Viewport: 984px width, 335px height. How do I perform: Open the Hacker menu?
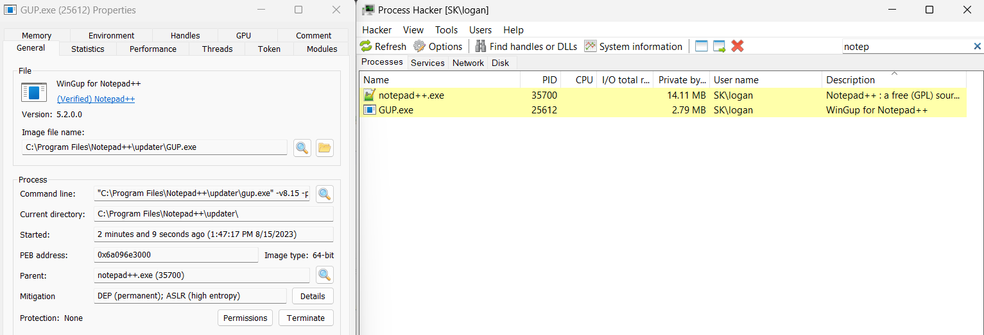tap(377, 30)
